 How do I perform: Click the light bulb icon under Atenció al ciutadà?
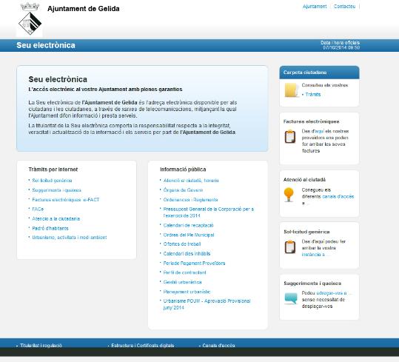click(289, 195)
